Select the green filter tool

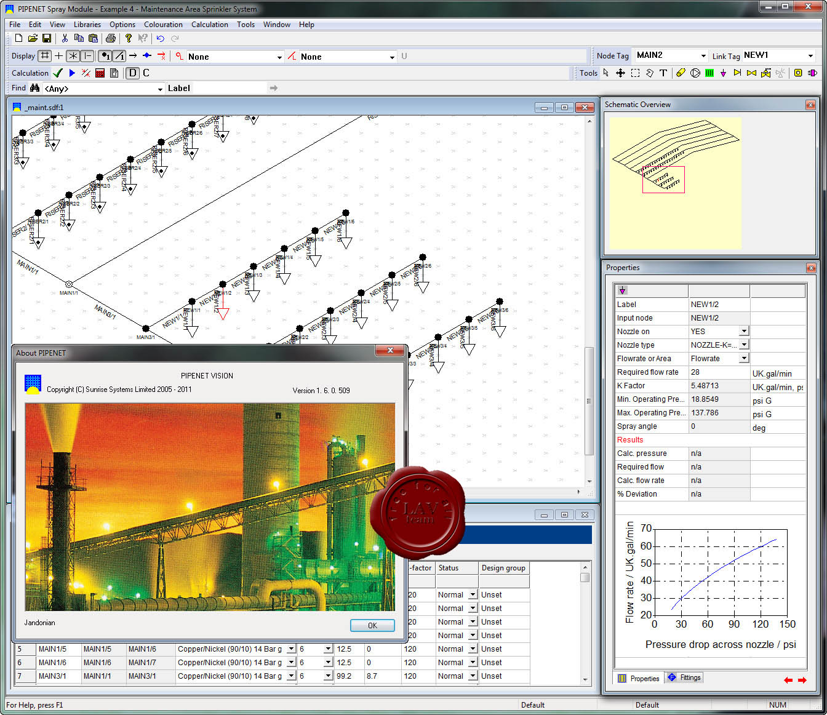709,73
